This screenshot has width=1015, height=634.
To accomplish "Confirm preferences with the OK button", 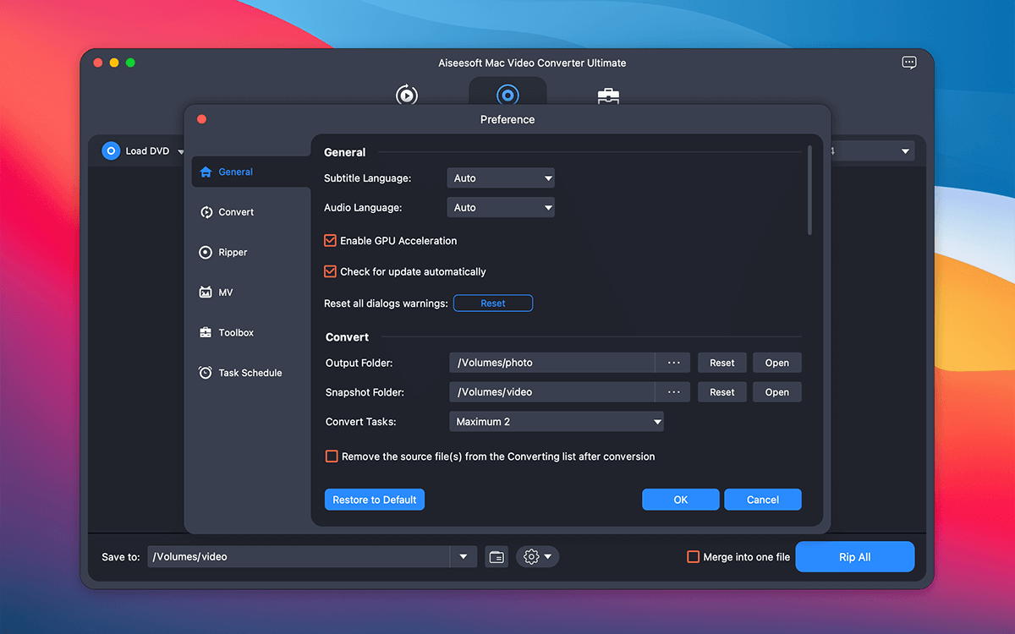I will (681, 500).
